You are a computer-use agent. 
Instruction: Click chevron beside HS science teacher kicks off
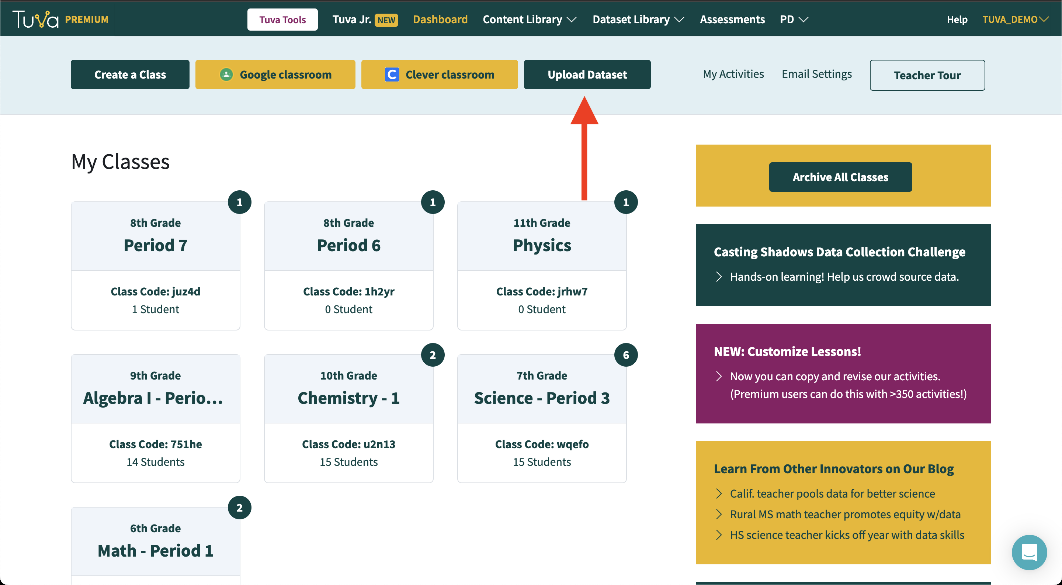tap(719, 535)
